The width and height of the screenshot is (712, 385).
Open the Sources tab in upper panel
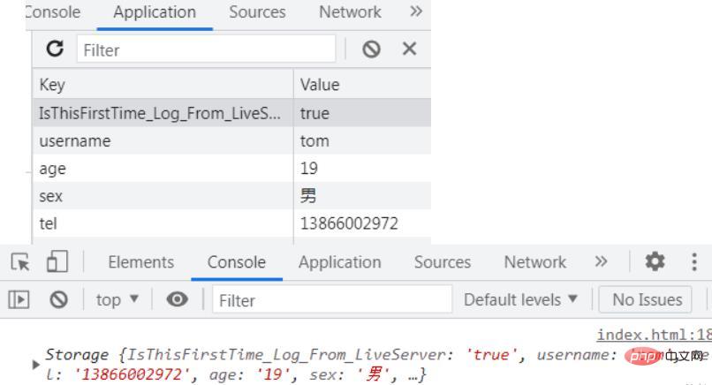point(257,12)
